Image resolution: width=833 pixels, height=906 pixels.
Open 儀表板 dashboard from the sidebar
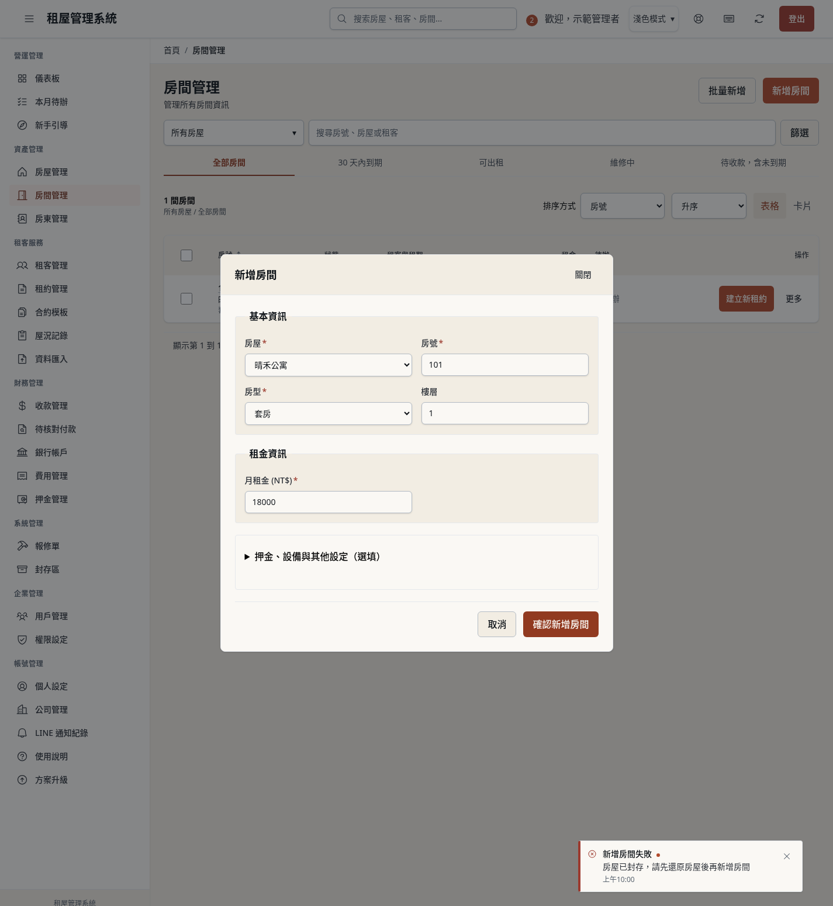click(x=75, y=78)
